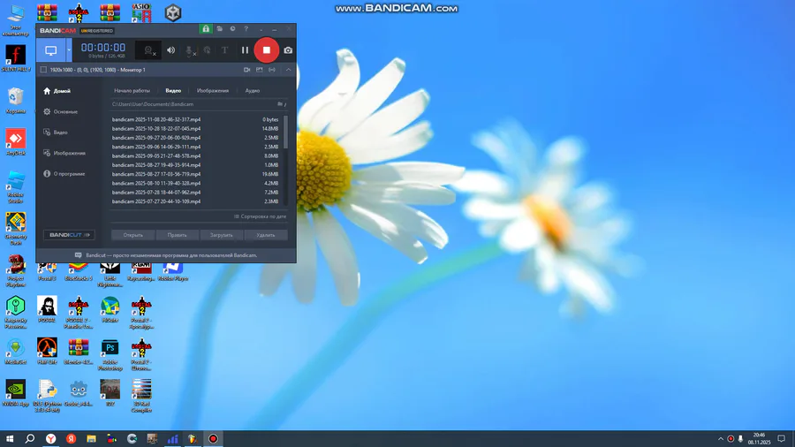
Task: Select the screen recording mode button
Action: (50, 50)
